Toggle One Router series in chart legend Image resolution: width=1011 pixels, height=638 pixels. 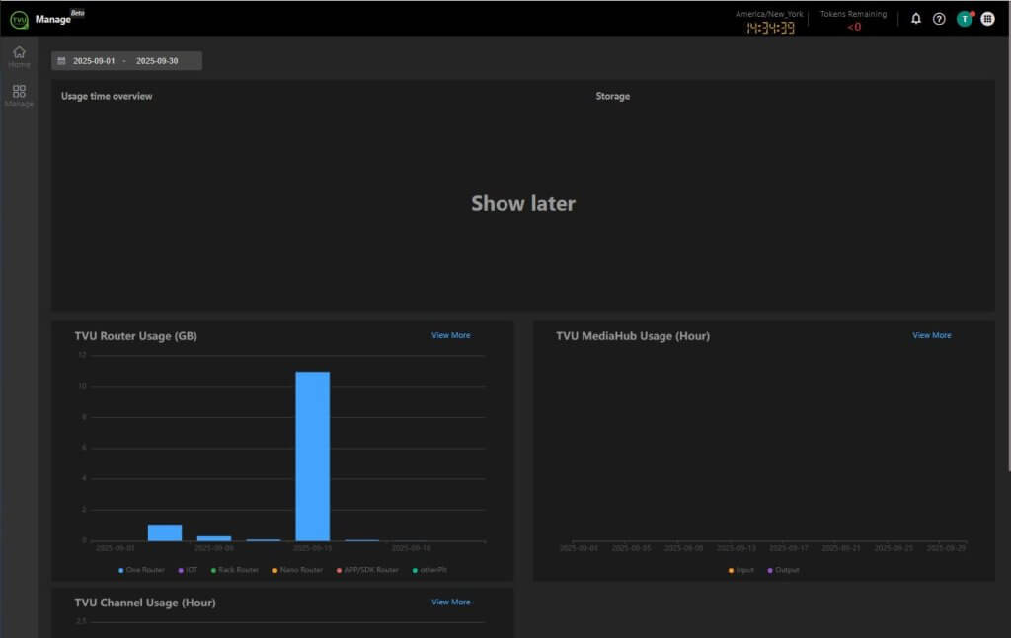pos(140,570)
